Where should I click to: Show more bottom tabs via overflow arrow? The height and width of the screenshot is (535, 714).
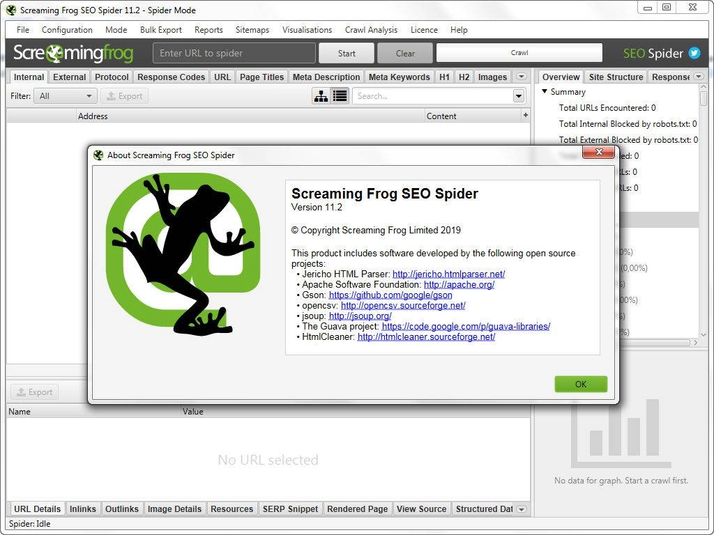[522, 509]
